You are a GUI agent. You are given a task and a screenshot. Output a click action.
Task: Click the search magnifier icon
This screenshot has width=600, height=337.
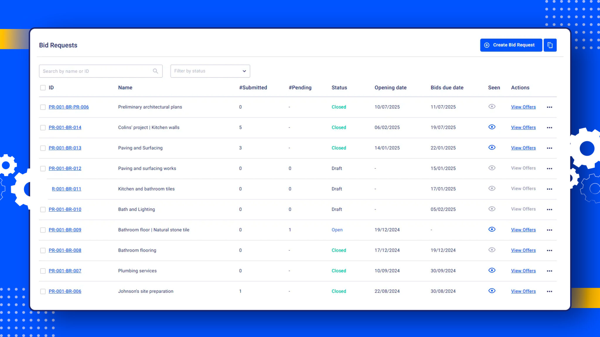click(155, 71)
